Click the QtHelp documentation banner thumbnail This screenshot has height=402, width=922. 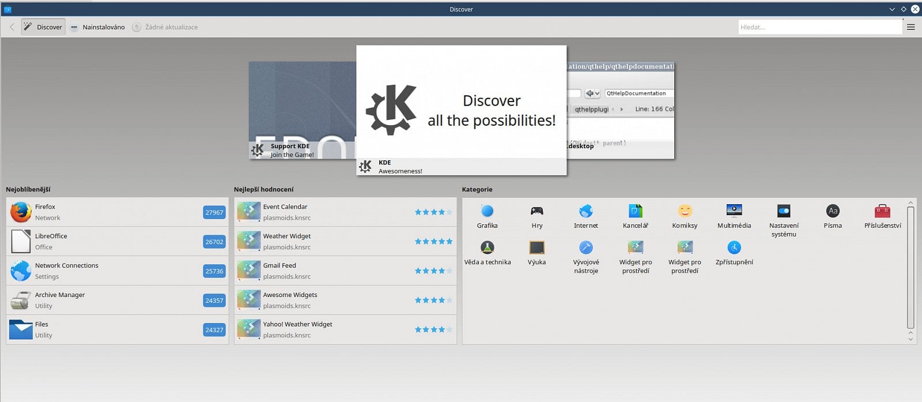click(621, 110)
